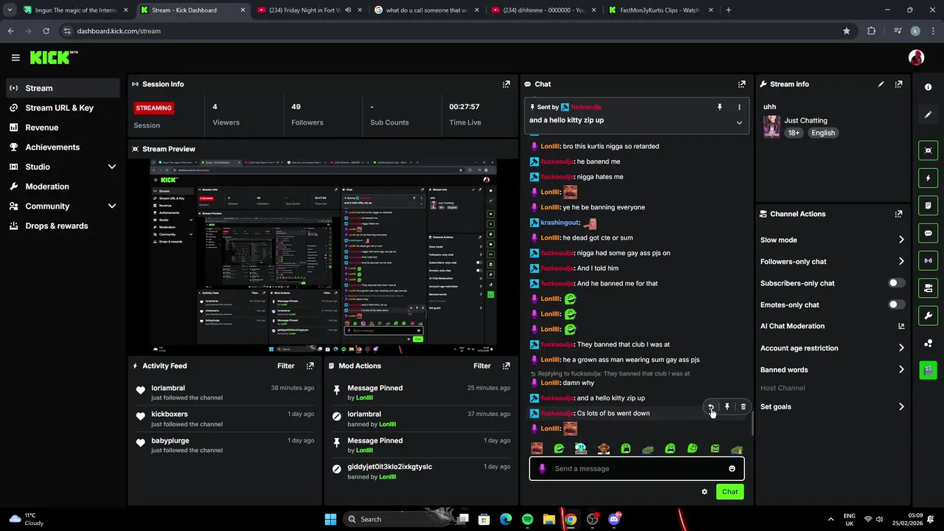Pop out the Stream info panel
944x531 pixels.
(898, 84)
